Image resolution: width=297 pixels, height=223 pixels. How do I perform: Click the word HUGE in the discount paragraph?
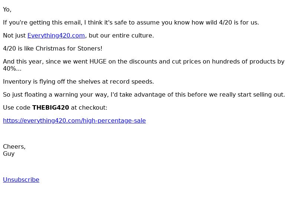[98, 61]
